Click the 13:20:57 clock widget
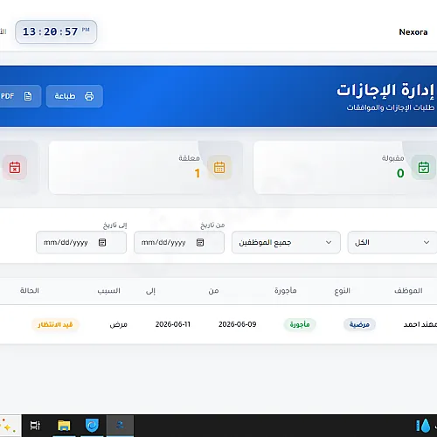 pos(56,31)
